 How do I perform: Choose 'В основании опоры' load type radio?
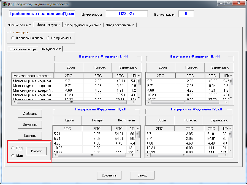(13, 38)
